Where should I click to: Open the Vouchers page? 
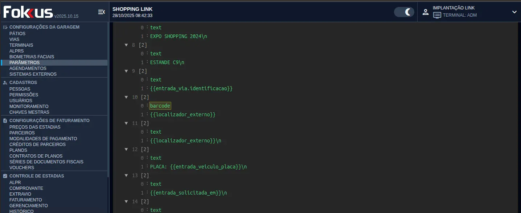click(x=22, y=168)
